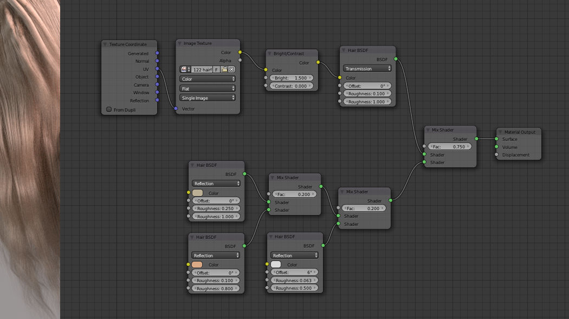Select Hair BSDF title above the Transmission dropdown

pos(358,50)
